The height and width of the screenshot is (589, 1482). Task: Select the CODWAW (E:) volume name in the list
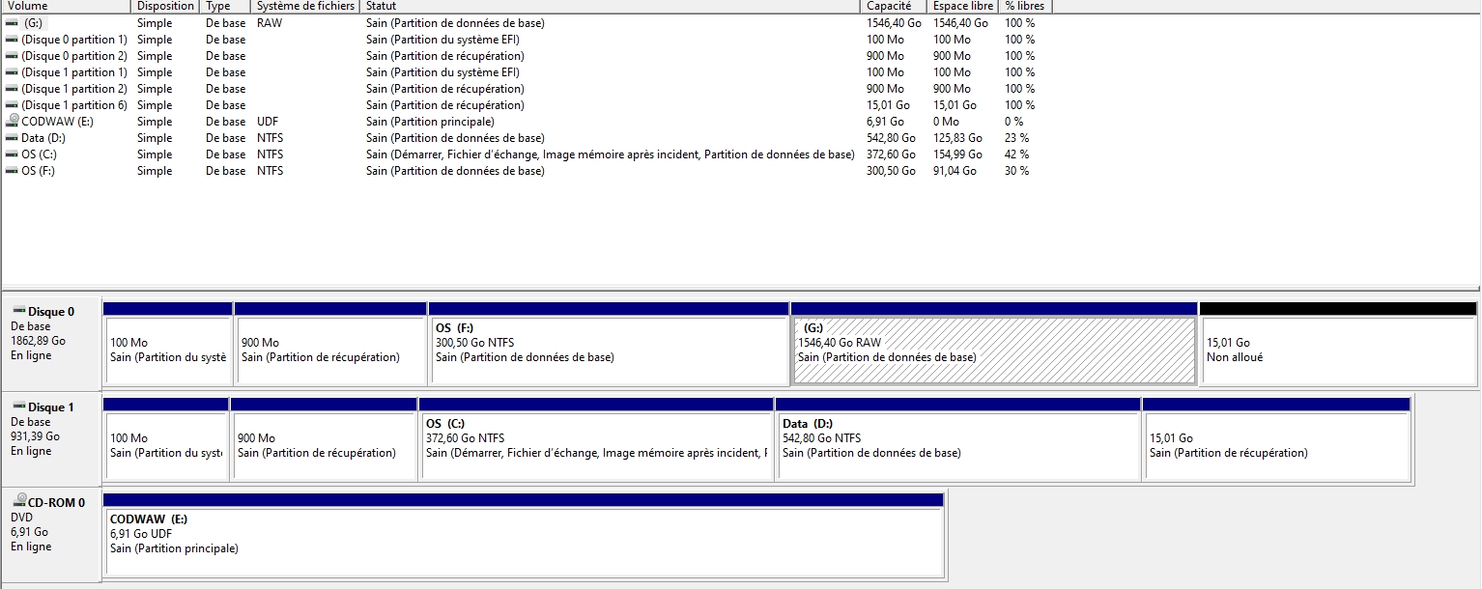coord(57,122)
